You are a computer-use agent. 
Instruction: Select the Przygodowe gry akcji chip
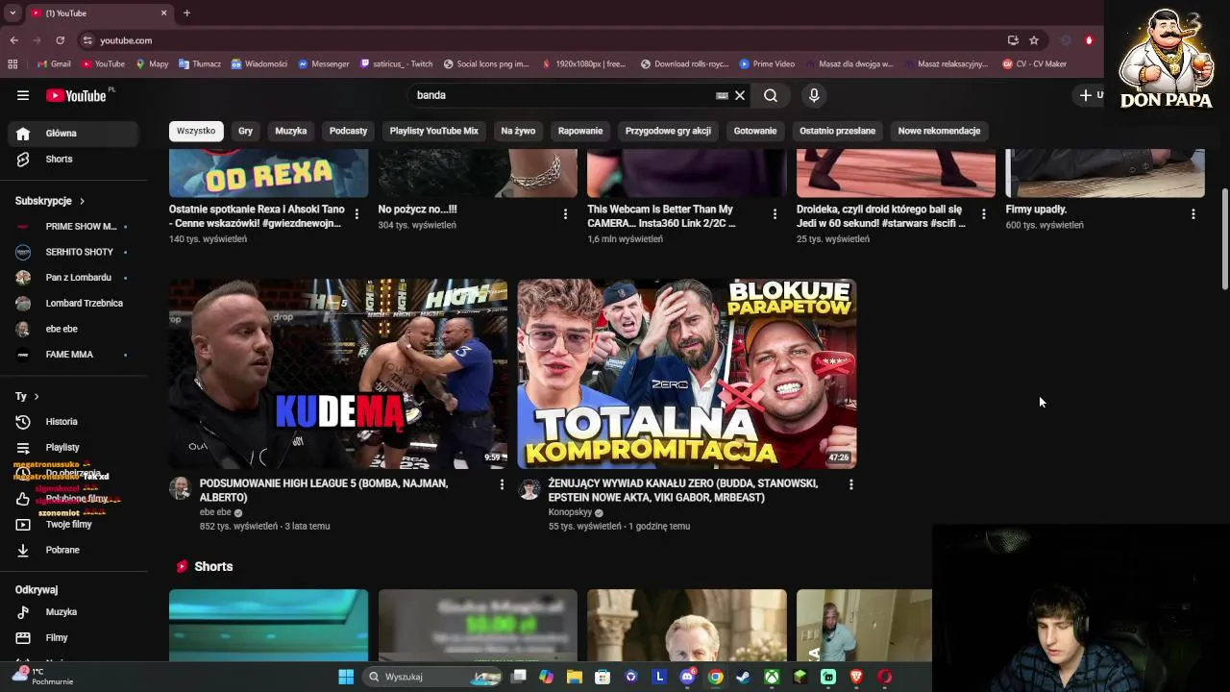click(x=668, y=131)
